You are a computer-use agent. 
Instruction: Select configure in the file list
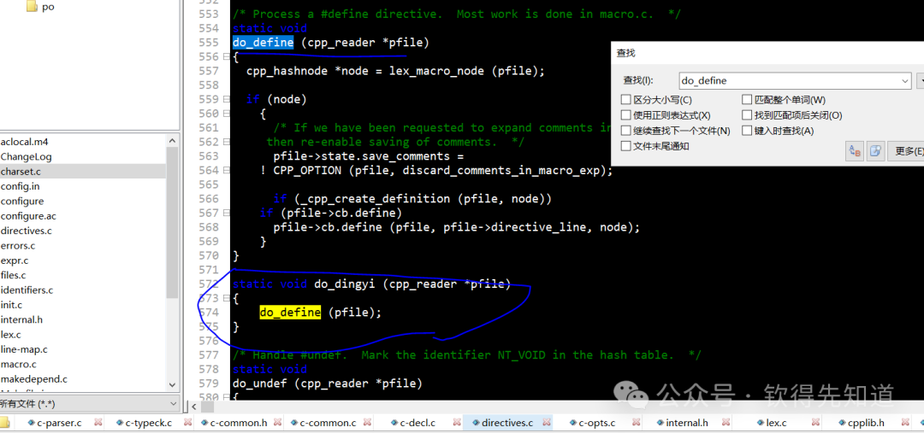point(21,202)
